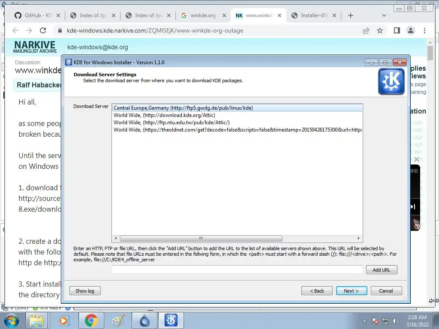Click the Ralf Habacker author name
Screen dimensions: 439x329
click(39, 85)
